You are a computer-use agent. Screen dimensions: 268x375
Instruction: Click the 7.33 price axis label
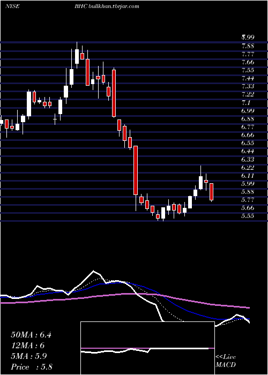248,86
